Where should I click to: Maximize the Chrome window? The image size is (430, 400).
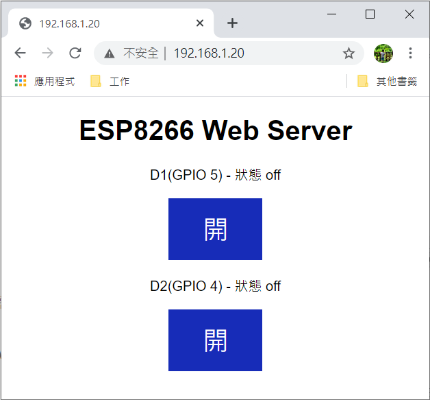(x=370, y=14)
